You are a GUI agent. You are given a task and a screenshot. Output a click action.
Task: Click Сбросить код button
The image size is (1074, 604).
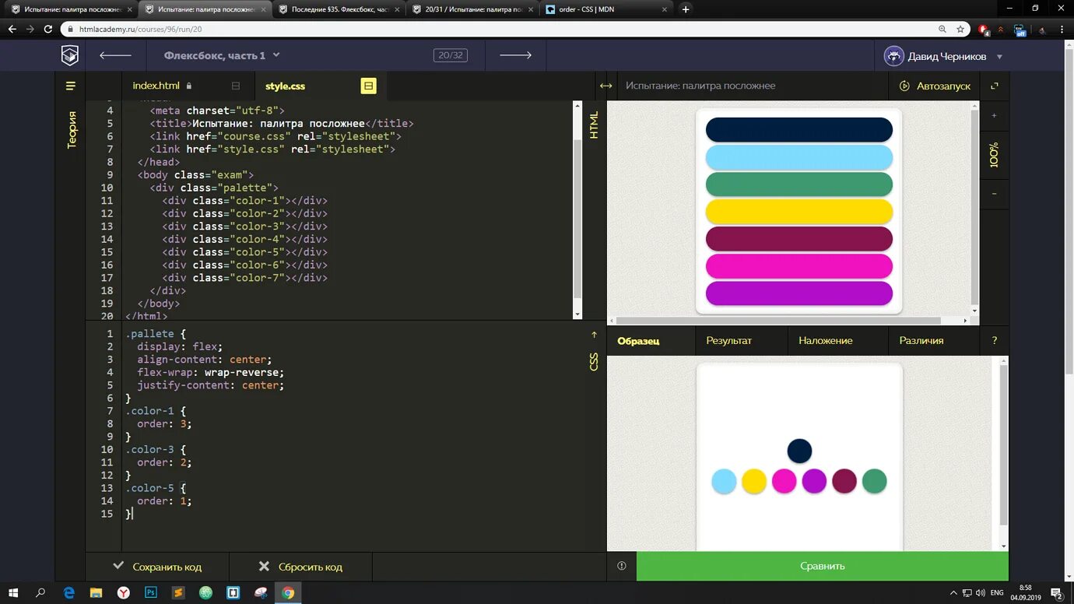300,567
